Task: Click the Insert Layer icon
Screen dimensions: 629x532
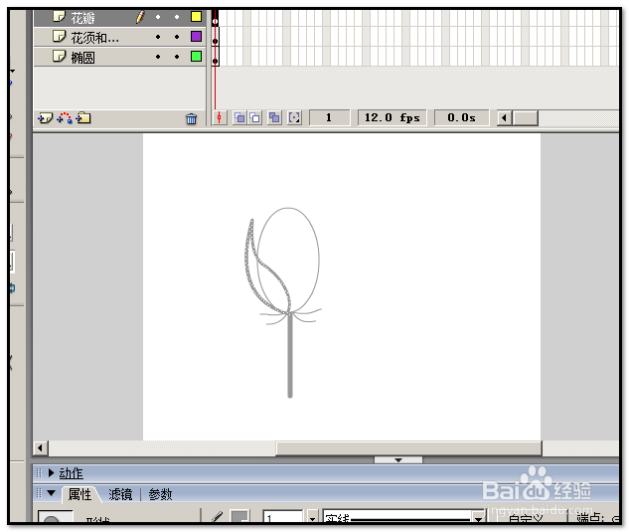Action: click(45, 118)
